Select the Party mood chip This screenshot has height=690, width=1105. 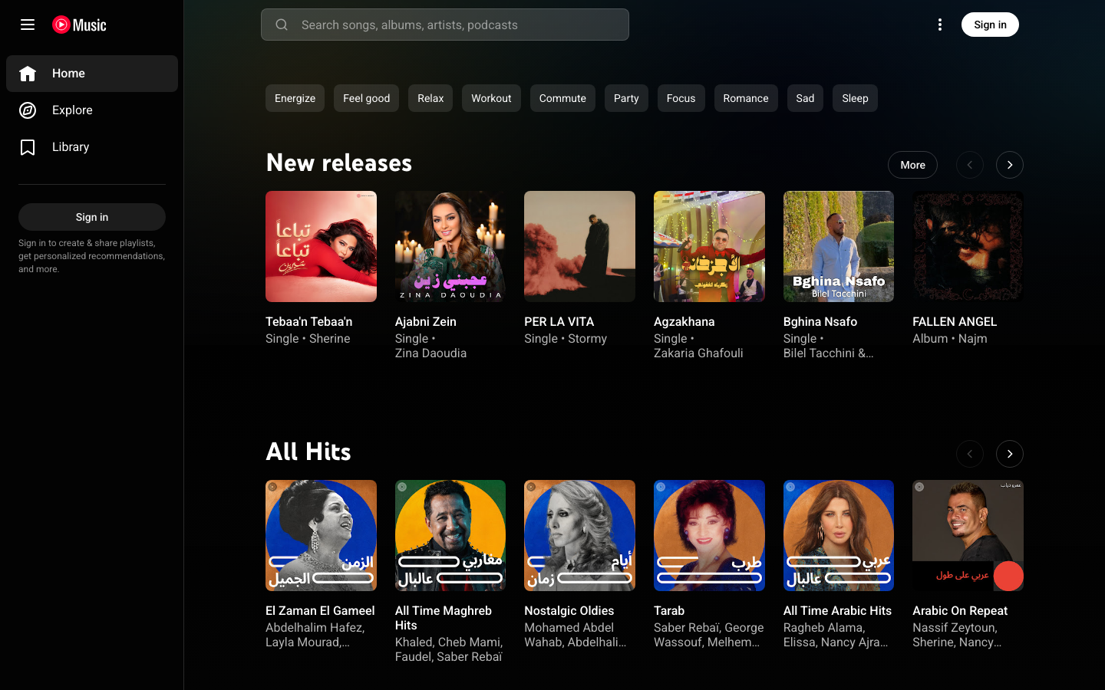point(626,98)
